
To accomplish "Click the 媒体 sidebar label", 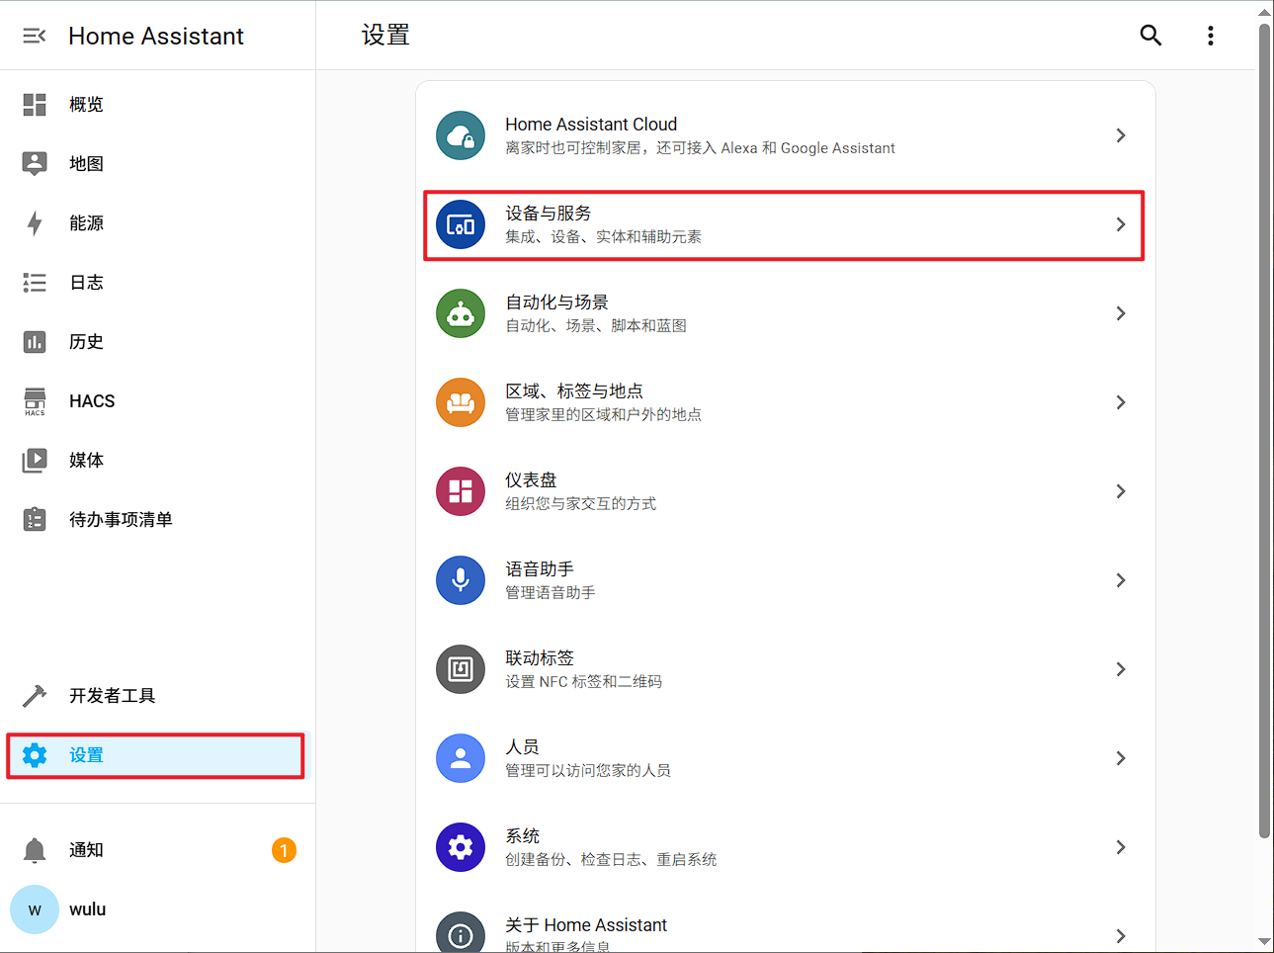I will click(x=86, y=461).
